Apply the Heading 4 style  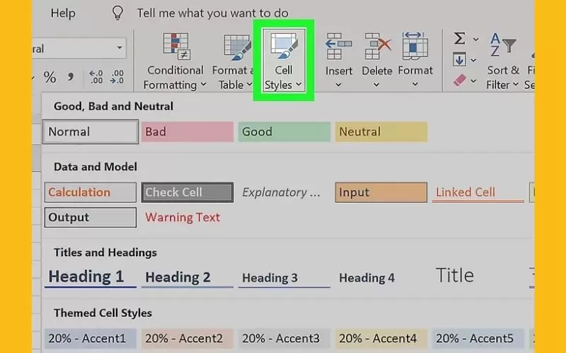click(381, 277)
